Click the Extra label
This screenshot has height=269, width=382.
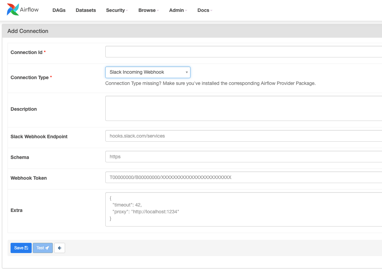click(17, 210)
